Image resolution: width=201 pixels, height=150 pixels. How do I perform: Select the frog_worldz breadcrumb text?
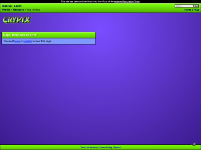(33, 10)
